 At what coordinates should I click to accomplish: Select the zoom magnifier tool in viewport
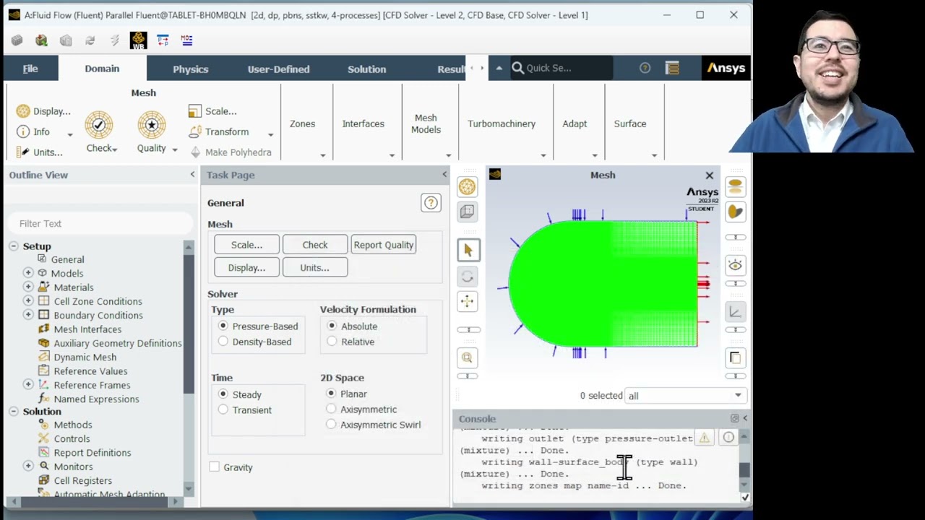click(x=468, y=357)
